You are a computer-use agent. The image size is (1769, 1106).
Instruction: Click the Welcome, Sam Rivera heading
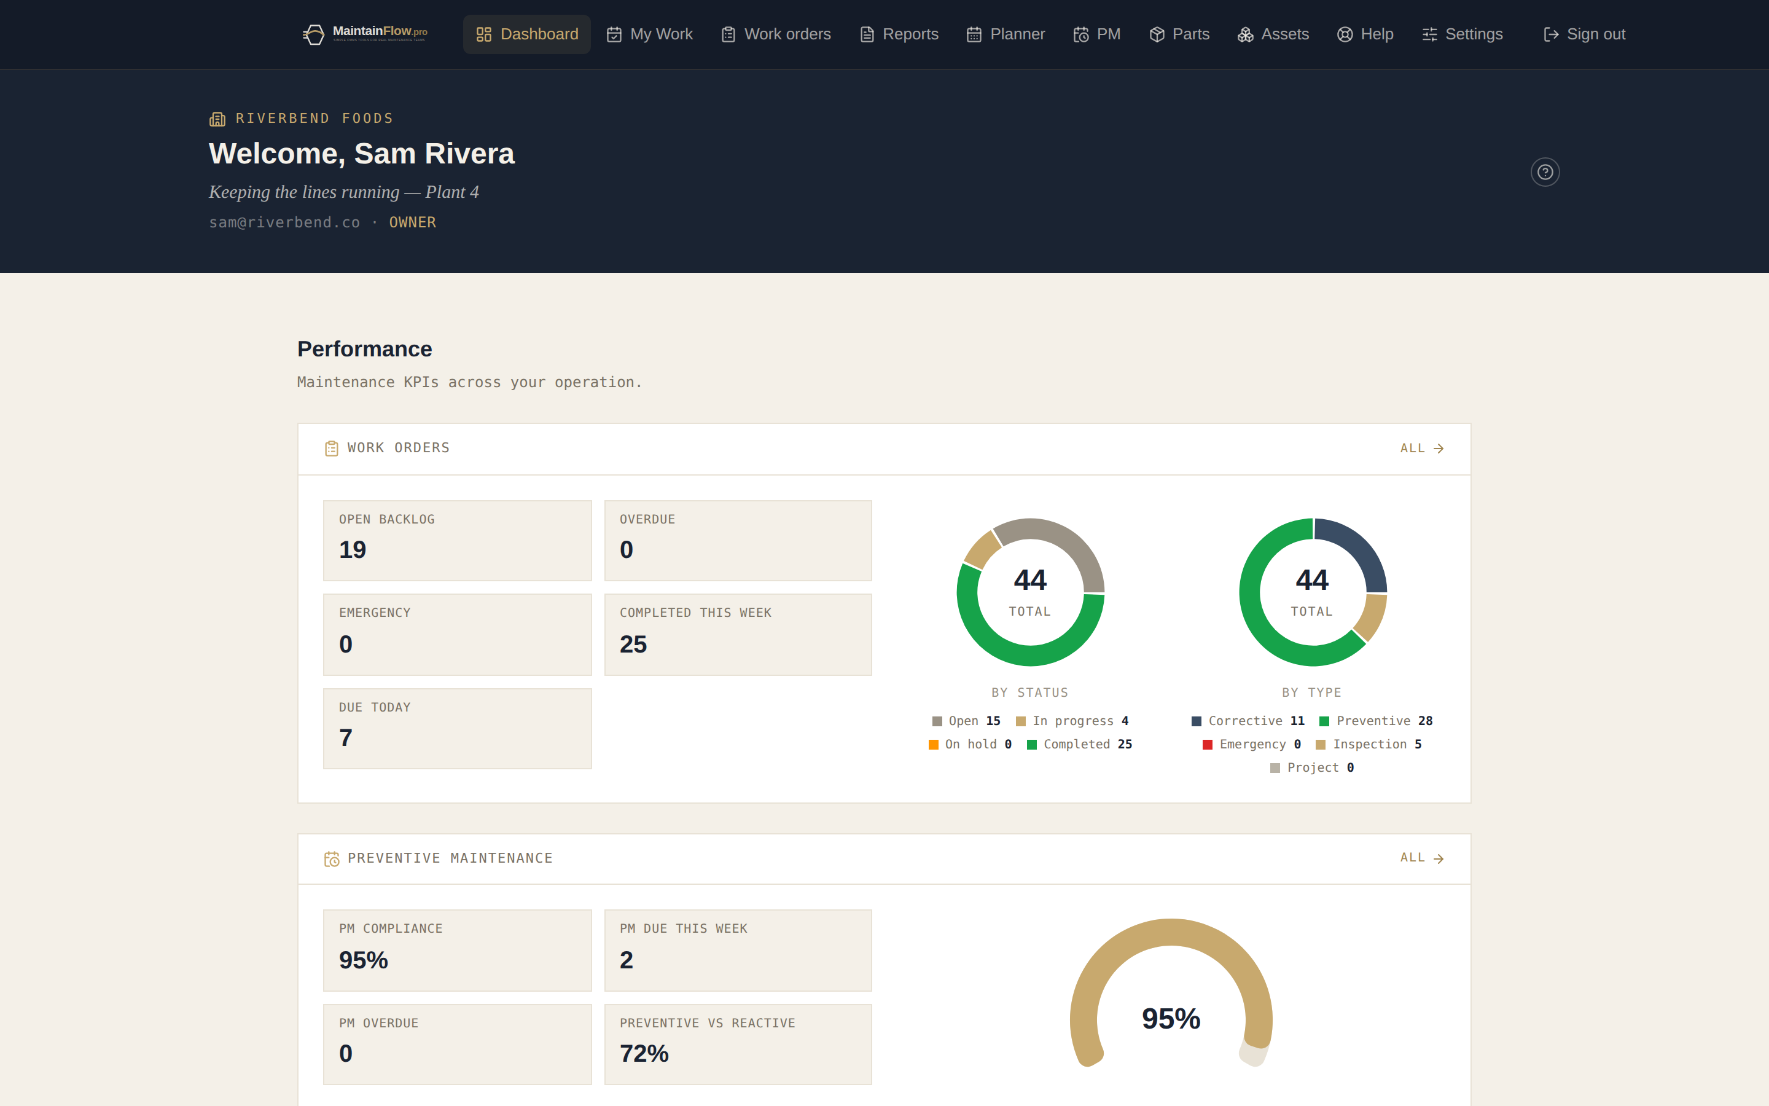click(362, 154)
